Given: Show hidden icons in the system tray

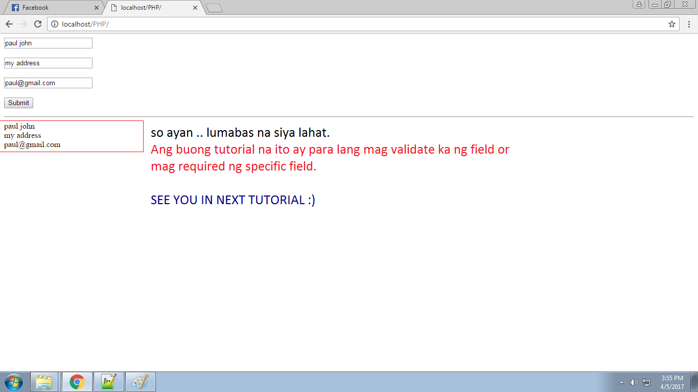Looking at the screenshot, I should (x=621, y=382).
